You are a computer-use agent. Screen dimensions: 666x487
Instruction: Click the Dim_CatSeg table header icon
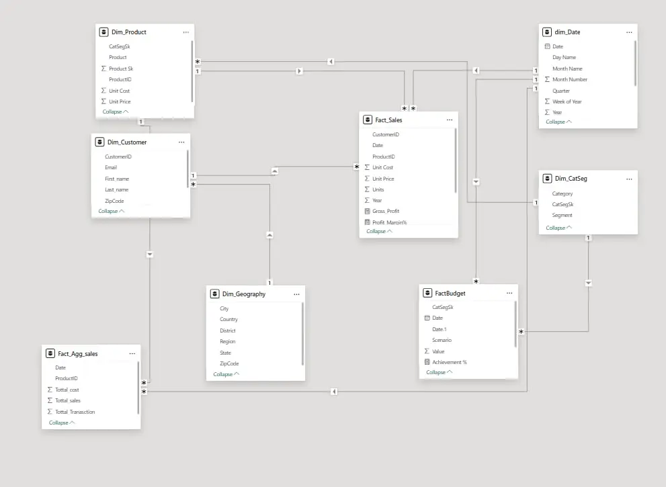click(x=547, y=178)
